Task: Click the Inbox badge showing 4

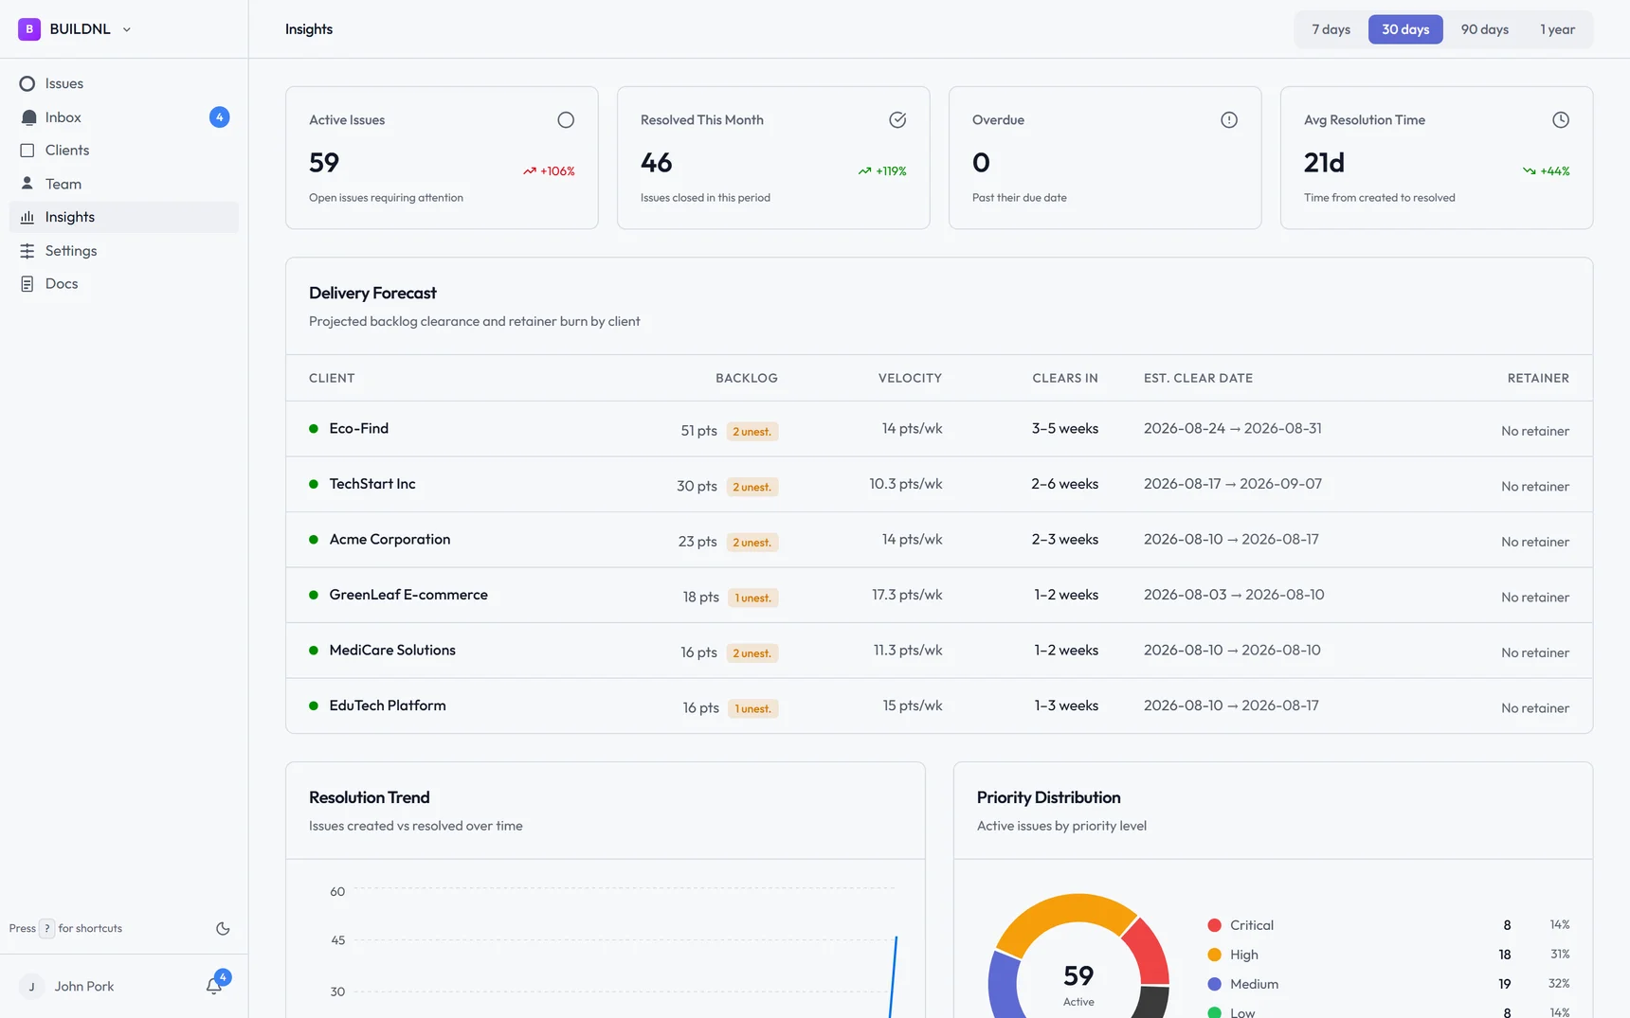Action: (219, 117)
